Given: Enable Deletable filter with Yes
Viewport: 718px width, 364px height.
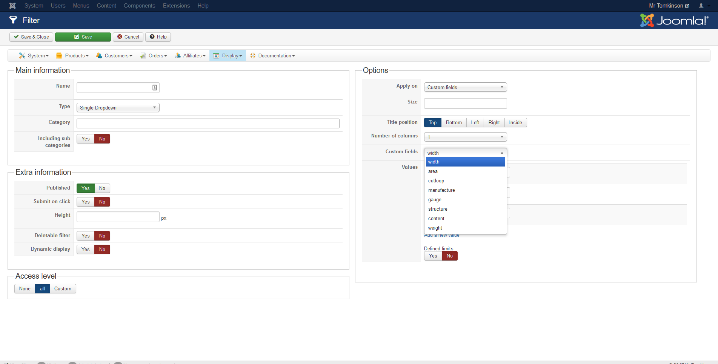Looking at the screenshot, I should pyautogui.click(x=86, y=236).
